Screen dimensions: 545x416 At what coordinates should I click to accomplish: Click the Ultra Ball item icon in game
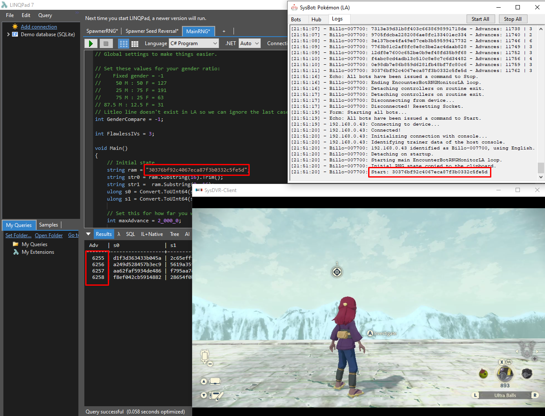coord(505,374)
